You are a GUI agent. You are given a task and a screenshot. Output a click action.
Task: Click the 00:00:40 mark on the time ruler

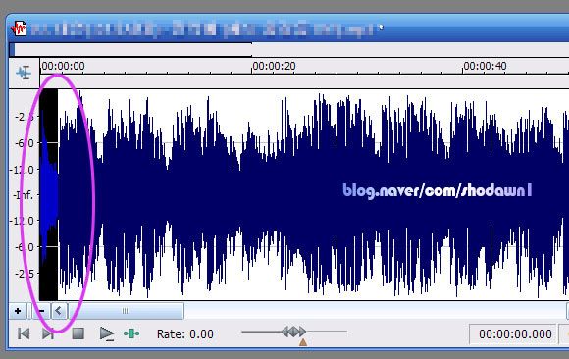click(485, 66)
